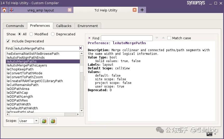This screenshot has height=139, width=224.
Task: Uncheck Include Deprecated checkbox
Action: pos(8,41)
